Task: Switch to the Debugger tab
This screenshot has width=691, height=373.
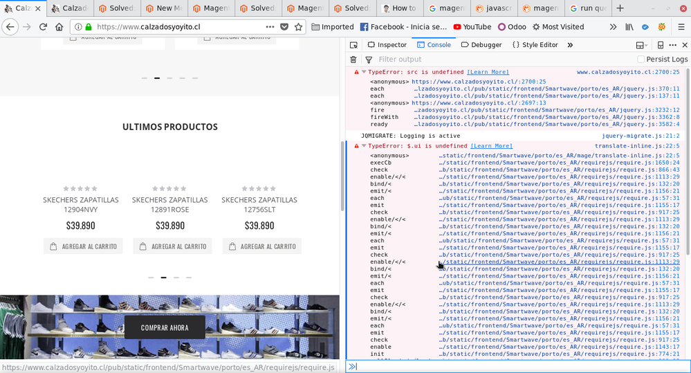Action: [x=481, y=45]
